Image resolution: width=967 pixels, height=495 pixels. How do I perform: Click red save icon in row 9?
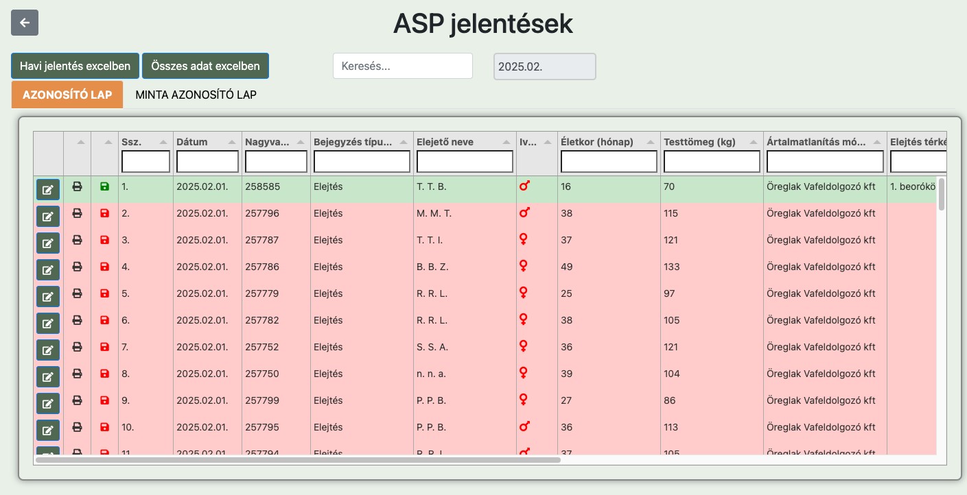click(104, 400)
